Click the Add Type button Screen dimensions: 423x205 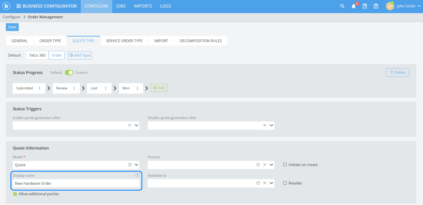(x=80, y=55)
